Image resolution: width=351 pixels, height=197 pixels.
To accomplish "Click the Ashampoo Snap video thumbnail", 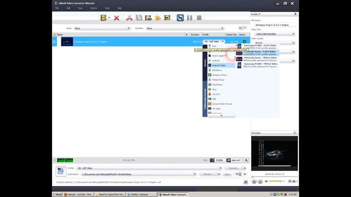I will click(67, 42).
